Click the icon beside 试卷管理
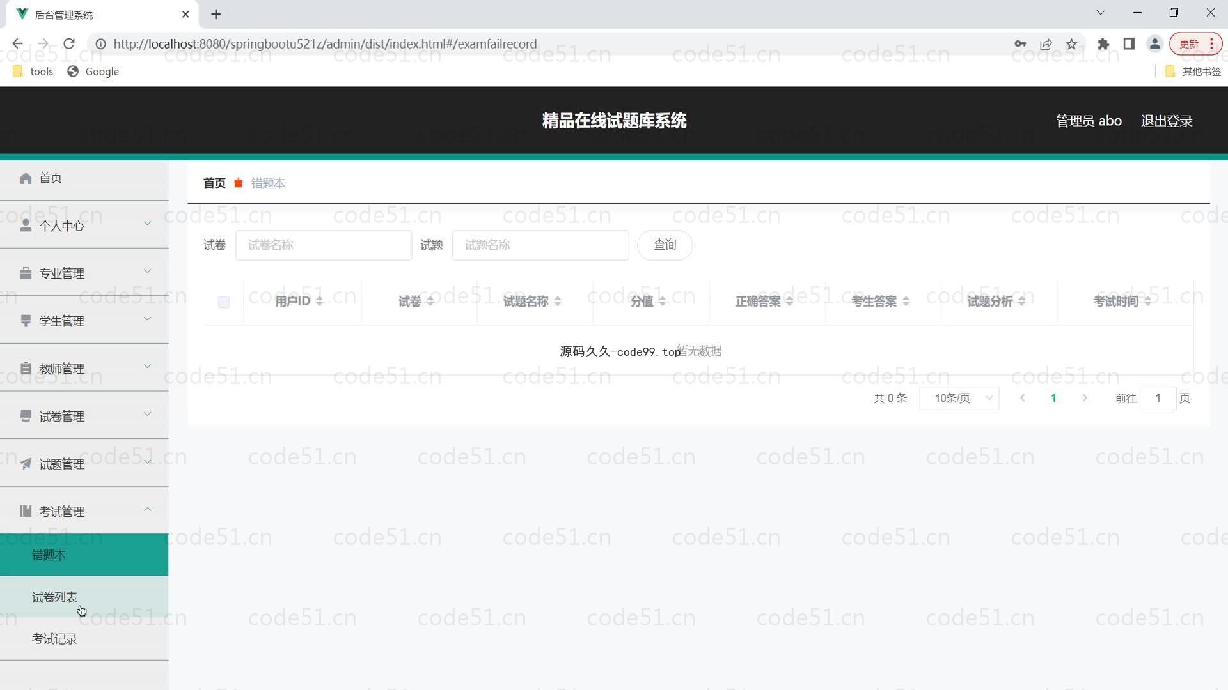The height and width of the screenshot is (690, 1228). 26,416
